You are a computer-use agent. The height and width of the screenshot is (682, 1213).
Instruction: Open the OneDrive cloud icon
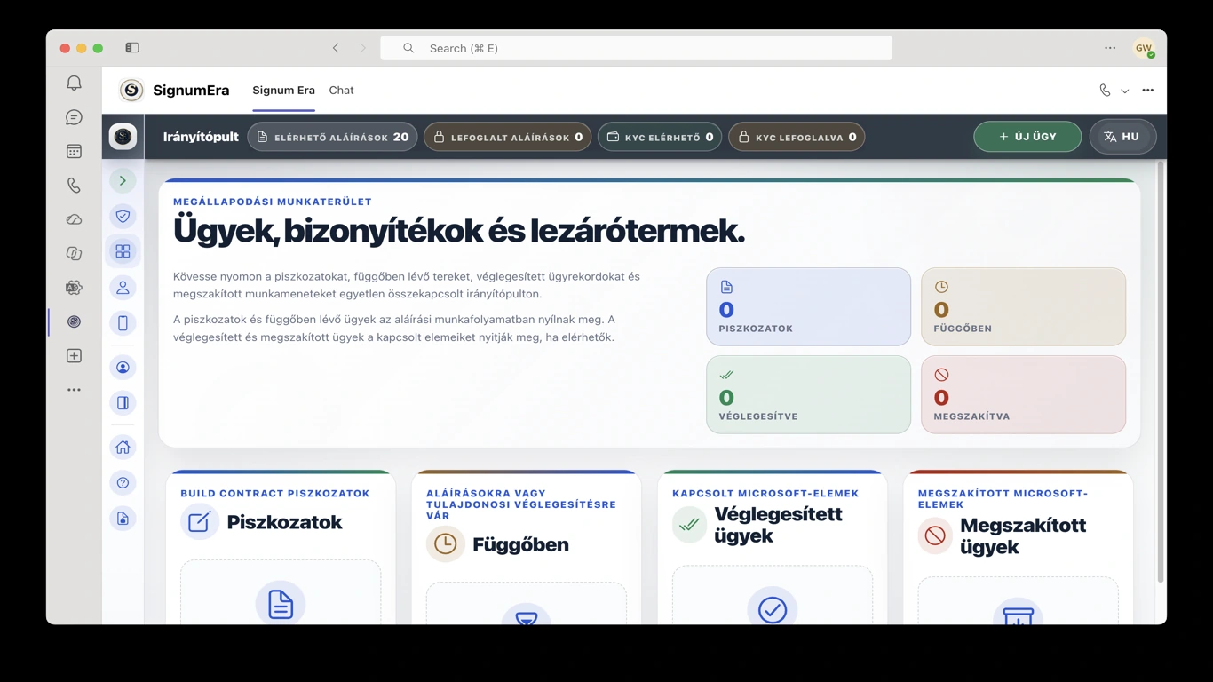[x=74, y=219]
